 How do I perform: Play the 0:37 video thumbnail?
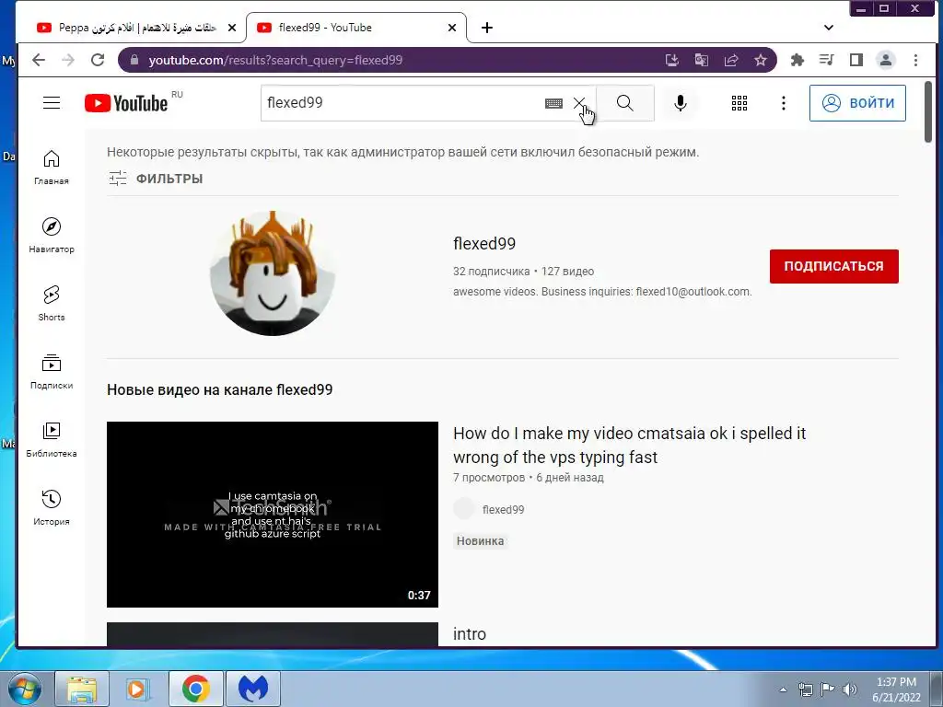click(273, 514)
